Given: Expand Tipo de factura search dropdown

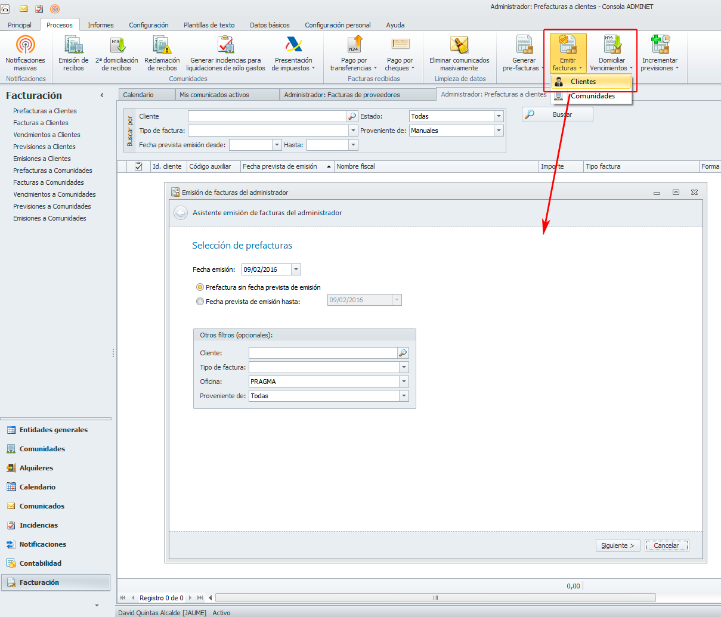Looking at the screenshot, I should pyautogui.click(x=353, y=131).
